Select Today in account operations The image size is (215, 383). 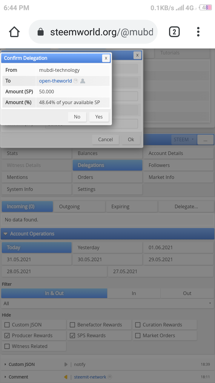pyautogui.click(x=36, y=247)
